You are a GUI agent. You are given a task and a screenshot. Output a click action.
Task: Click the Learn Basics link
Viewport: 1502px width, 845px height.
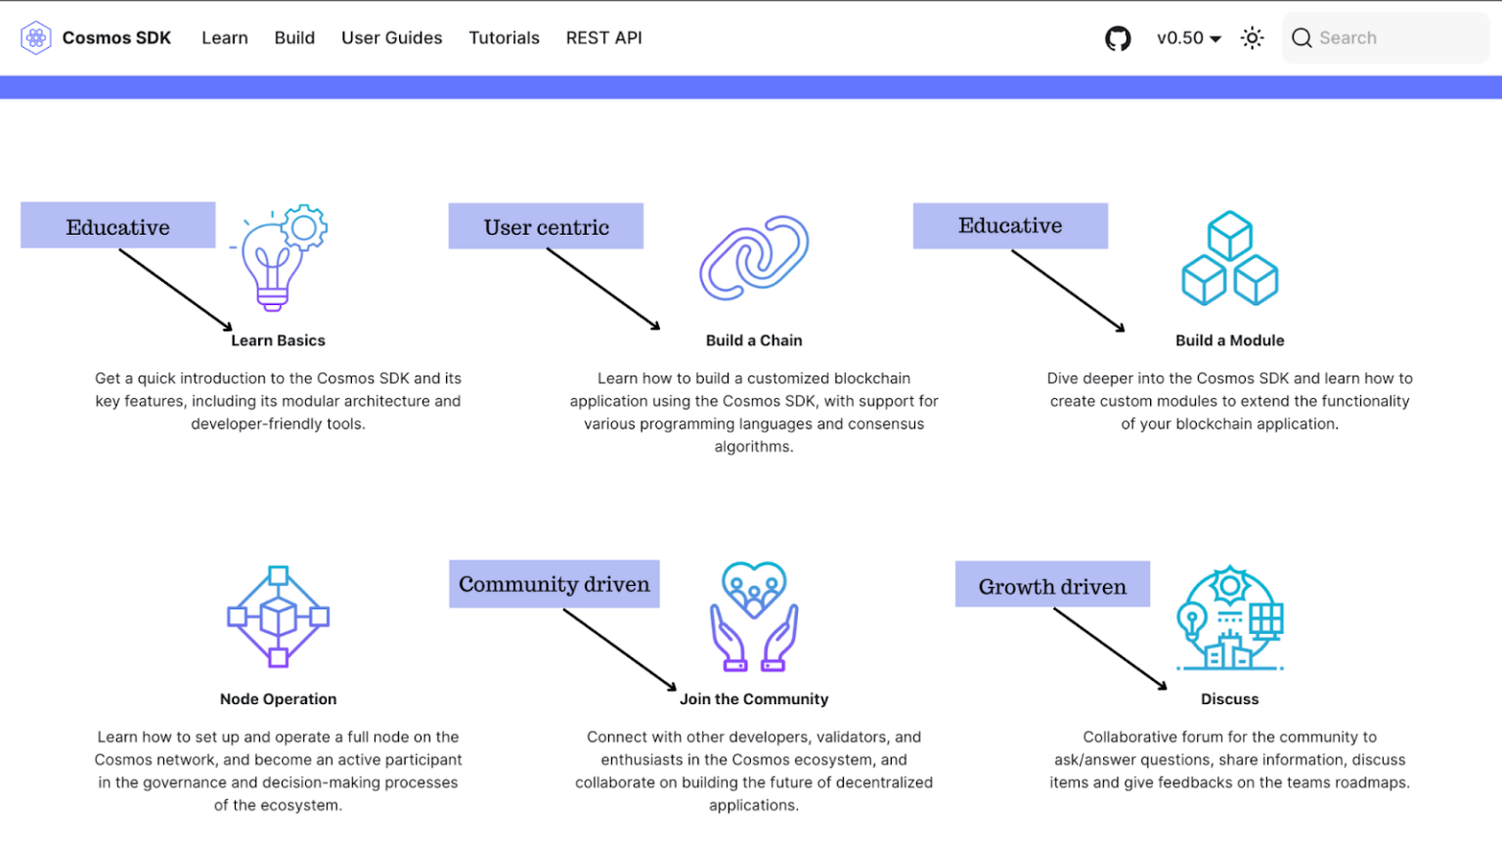pos(278,339)
